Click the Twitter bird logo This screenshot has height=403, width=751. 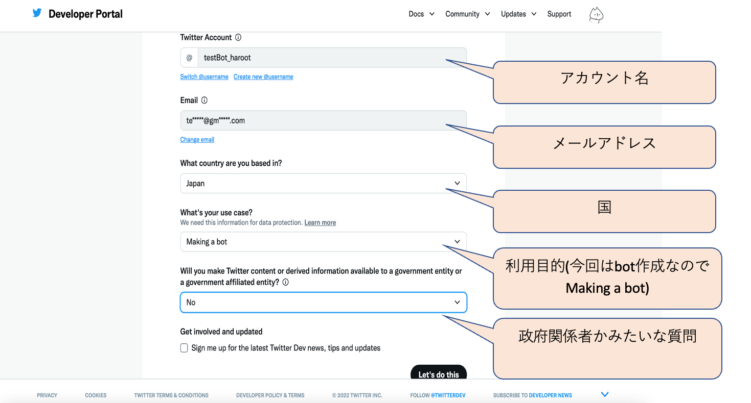coord(37,13)
